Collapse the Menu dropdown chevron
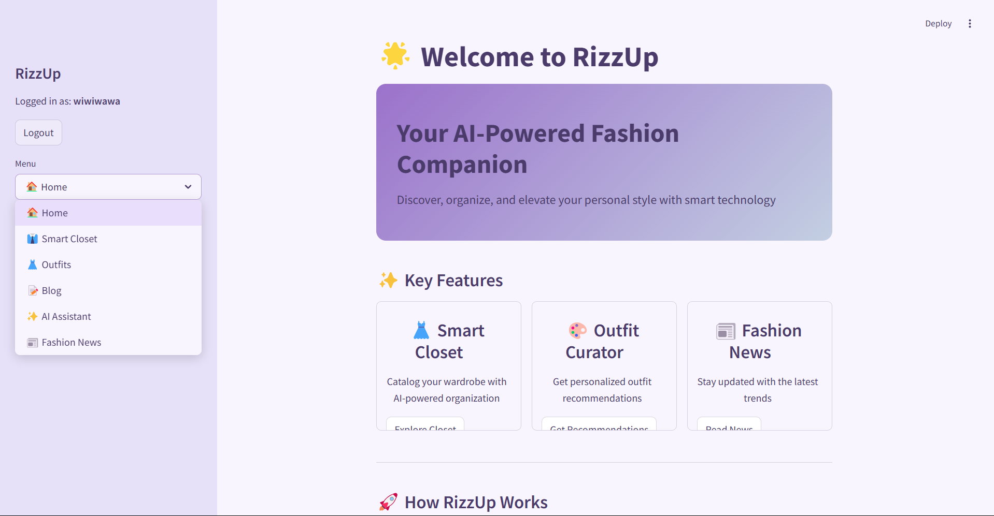Image resolution: width=994 pixels, height=516 pixels. [x=188, y=187]
